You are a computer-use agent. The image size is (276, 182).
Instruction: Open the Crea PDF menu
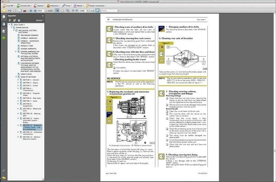coord(9,6)
